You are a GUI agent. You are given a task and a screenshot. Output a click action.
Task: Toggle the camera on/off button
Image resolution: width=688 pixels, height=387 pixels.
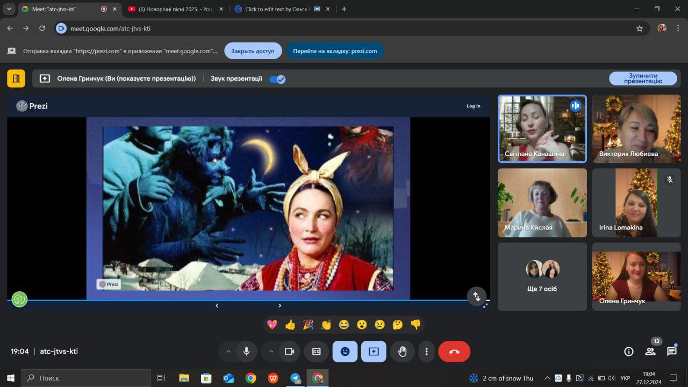[x=290, y=352]
